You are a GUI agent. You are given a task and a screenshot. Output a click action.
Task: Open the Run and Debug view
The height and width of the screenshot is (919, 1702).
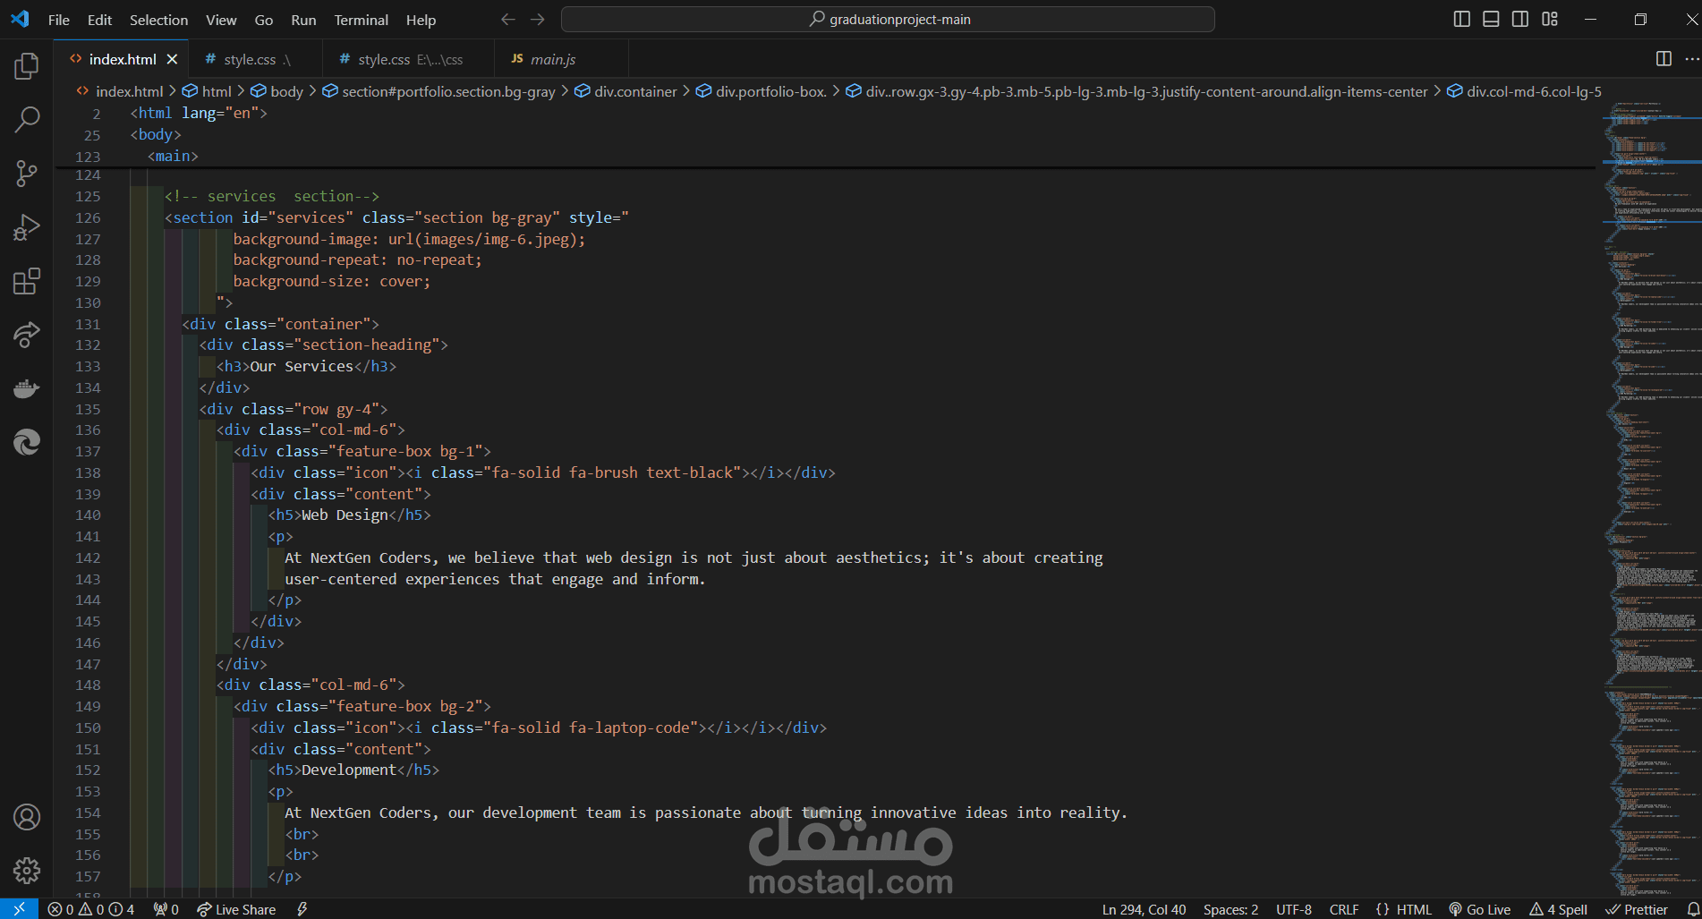click(27, 227)
